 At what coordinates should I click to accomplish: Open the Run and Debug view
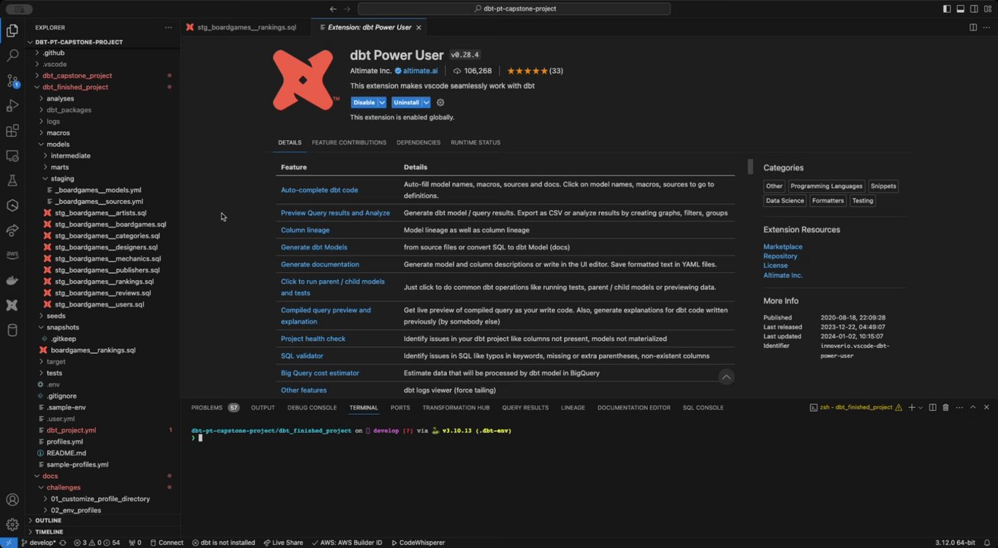click(12, 106)
